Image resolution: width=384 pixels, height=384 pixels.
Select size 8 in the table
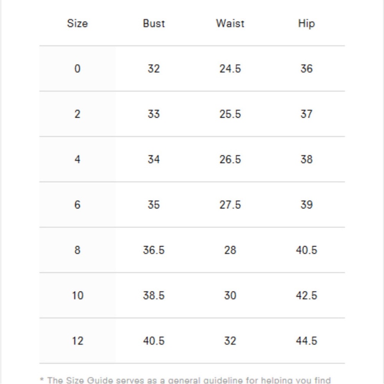(x=78, y=250)
